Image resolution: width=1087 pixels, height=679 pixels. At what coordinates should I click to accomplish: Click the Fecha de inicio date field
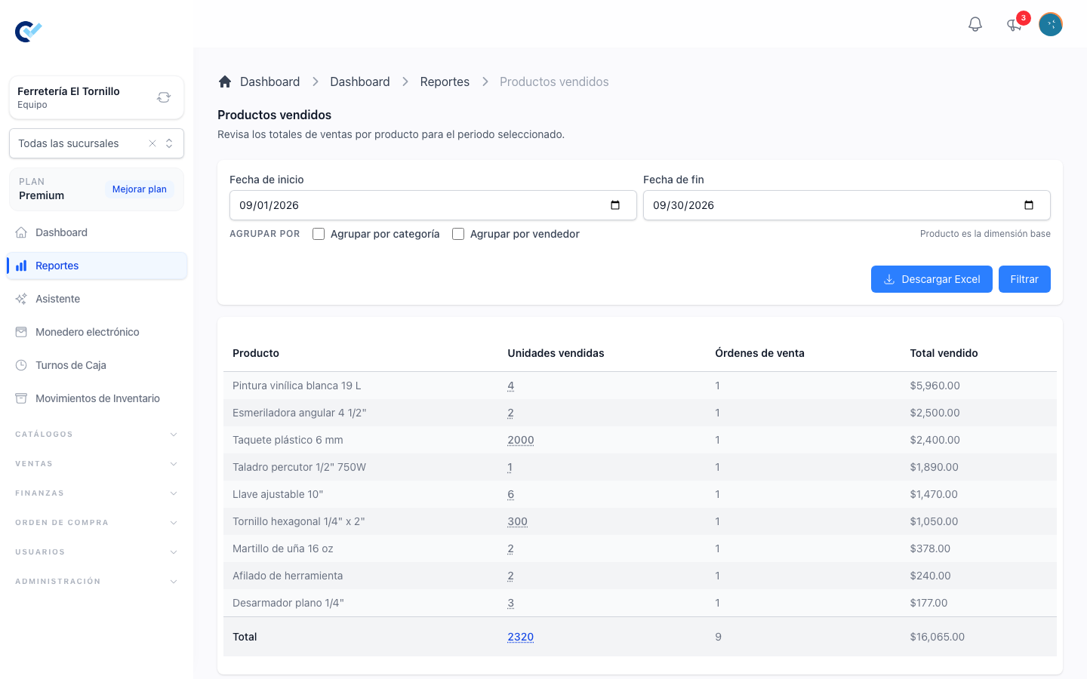(433, 205)
